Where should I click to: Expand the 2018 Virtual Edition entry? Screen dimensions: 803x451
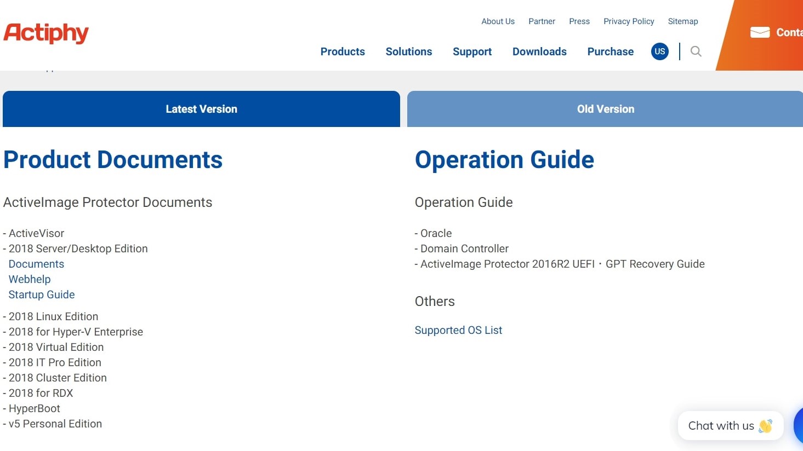coord(53,347)
